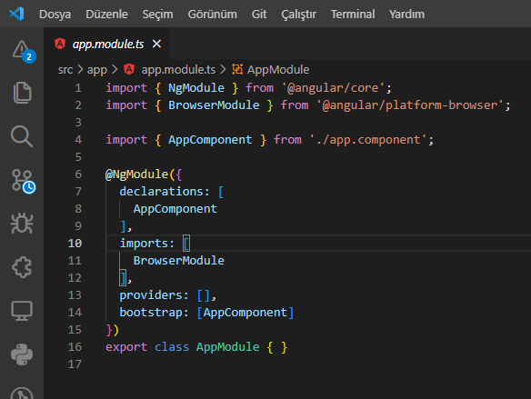
Task: Open the Python sidebar icon
Action: tap(22, 354)
